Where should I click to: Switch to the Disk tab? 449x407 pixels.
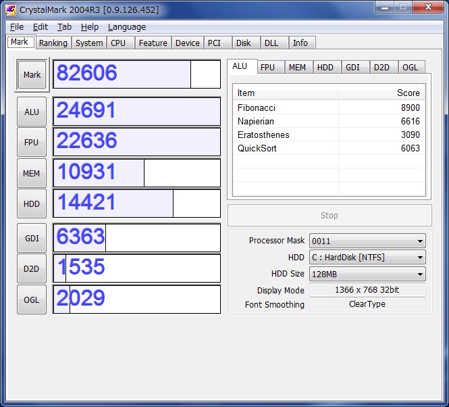click(246, 43)
